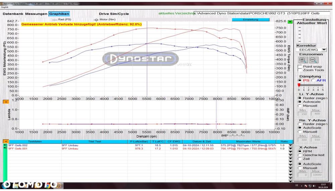Click the X-Achse Min field
This screenshot has width=335, height=191.
coord(303,175)
